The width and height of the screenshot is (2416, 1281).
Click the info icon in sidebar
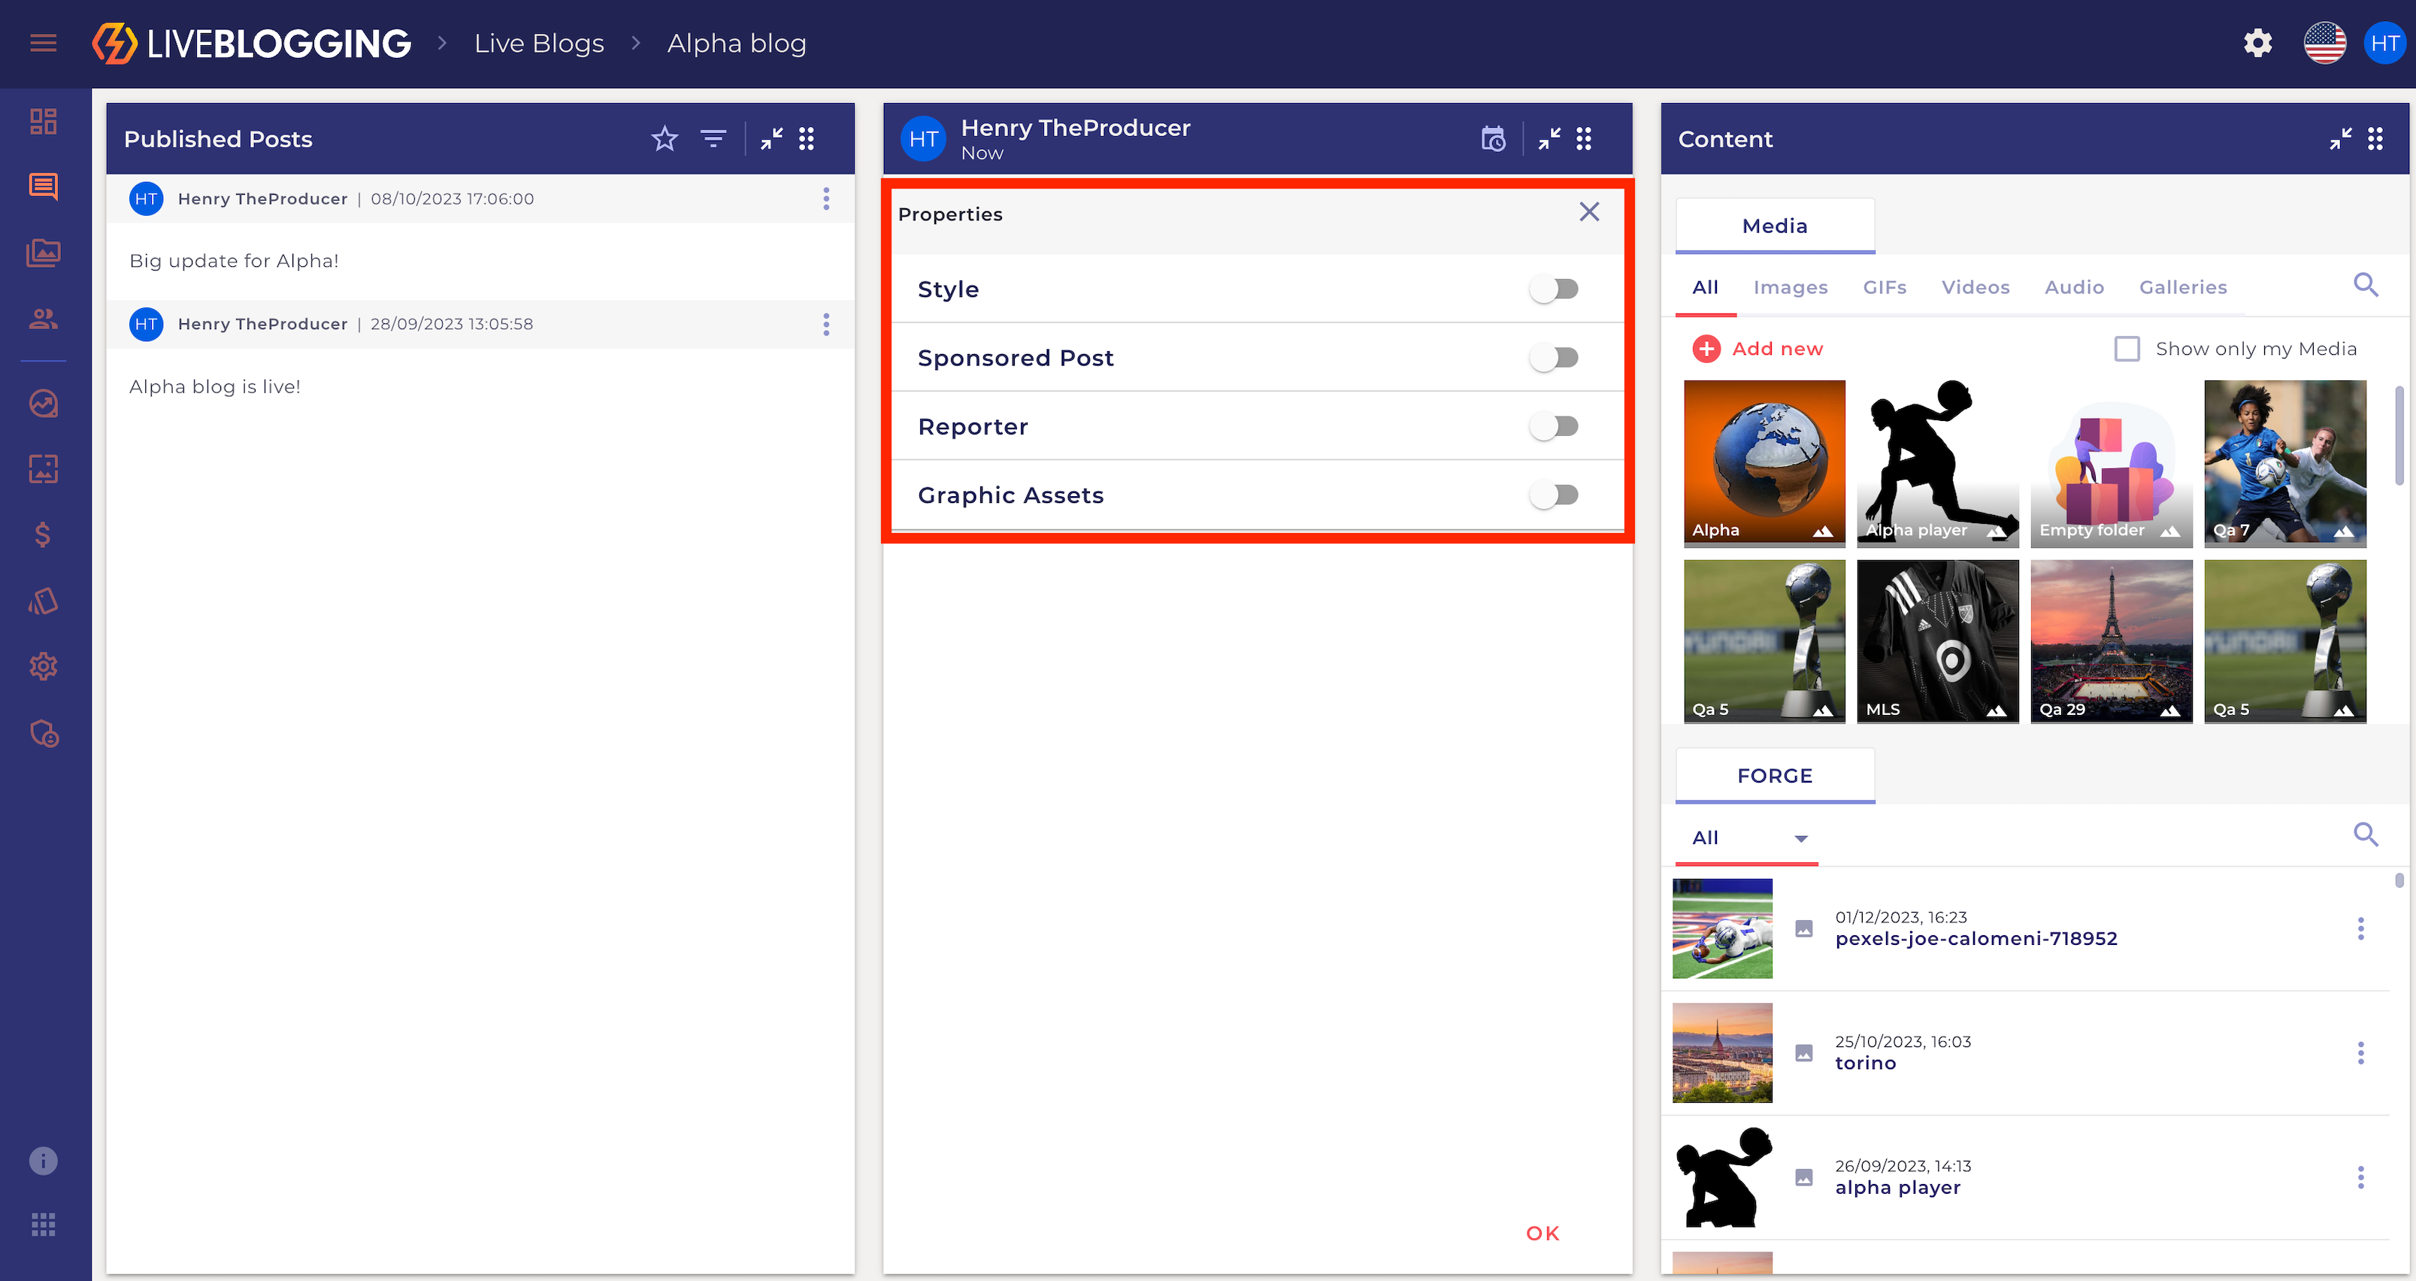click(x=43, y=1161)
